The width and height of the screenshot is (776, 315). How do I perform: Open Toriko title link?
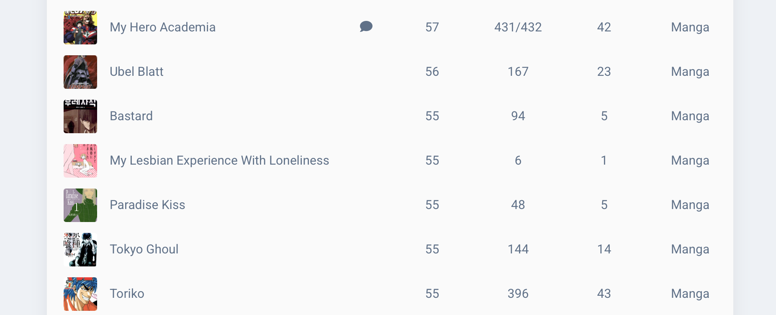pyautogui.click(x=127, y=294)
